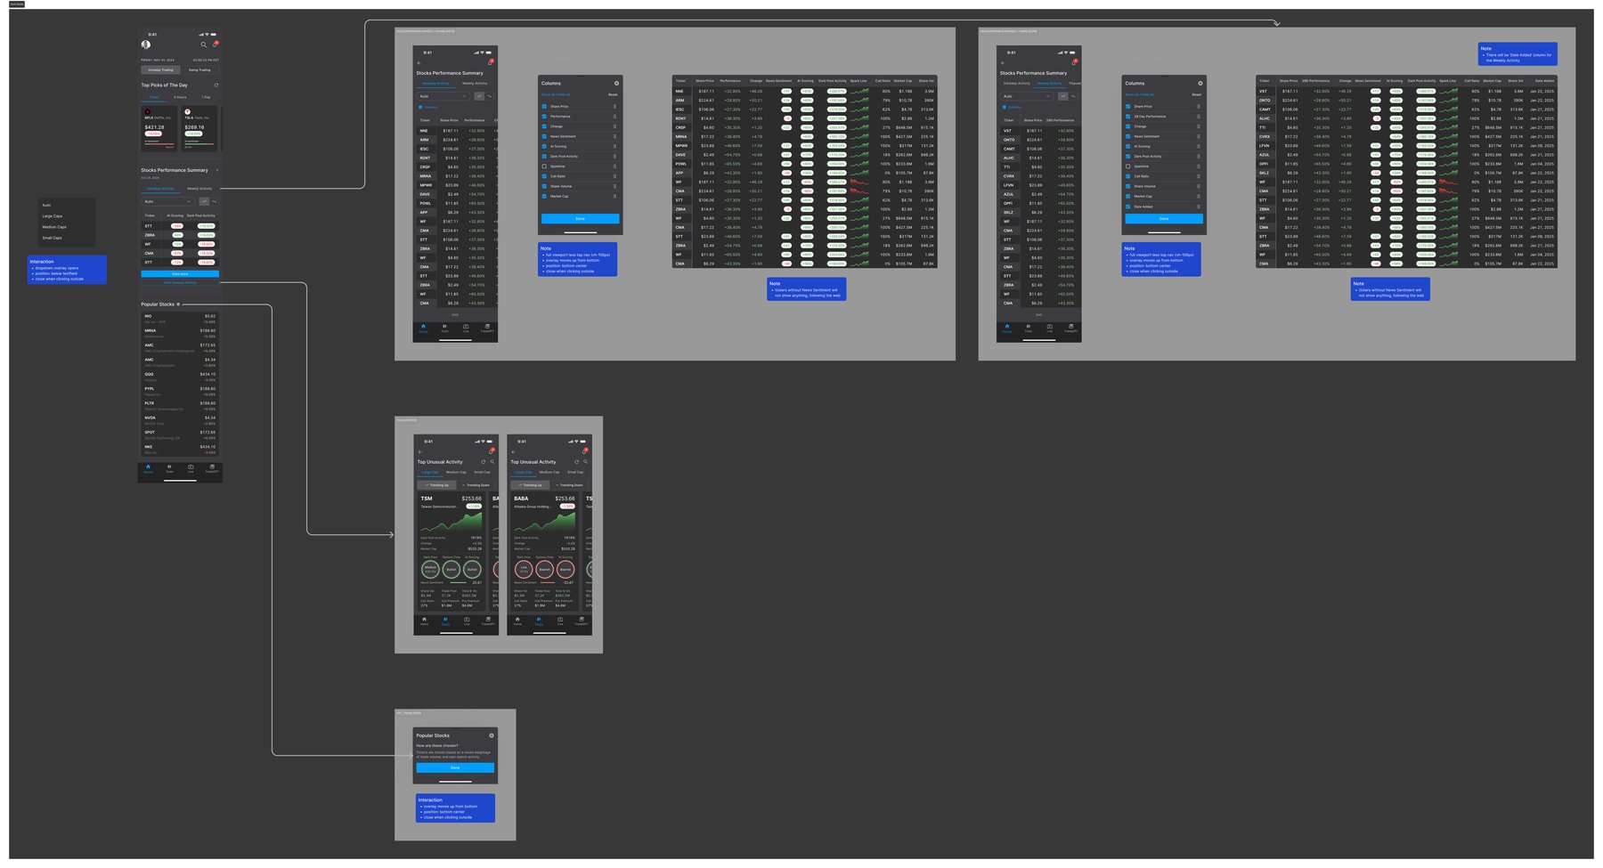Click Show all / Hide all in weekly Columns panel
The image size is (1603, 868).
point(1139,94)
